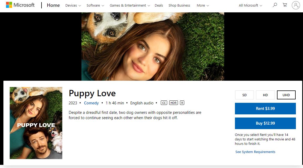The width and height of the screenshot is (303, 168).
Task: Select UHD video quality
Action: [286, 95]
